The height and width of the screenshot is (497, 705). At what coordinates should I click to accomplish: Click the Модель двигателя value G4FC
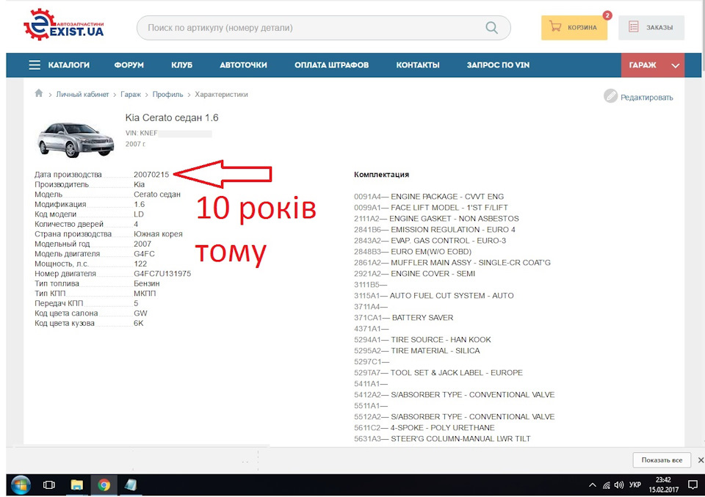point(144,254)
